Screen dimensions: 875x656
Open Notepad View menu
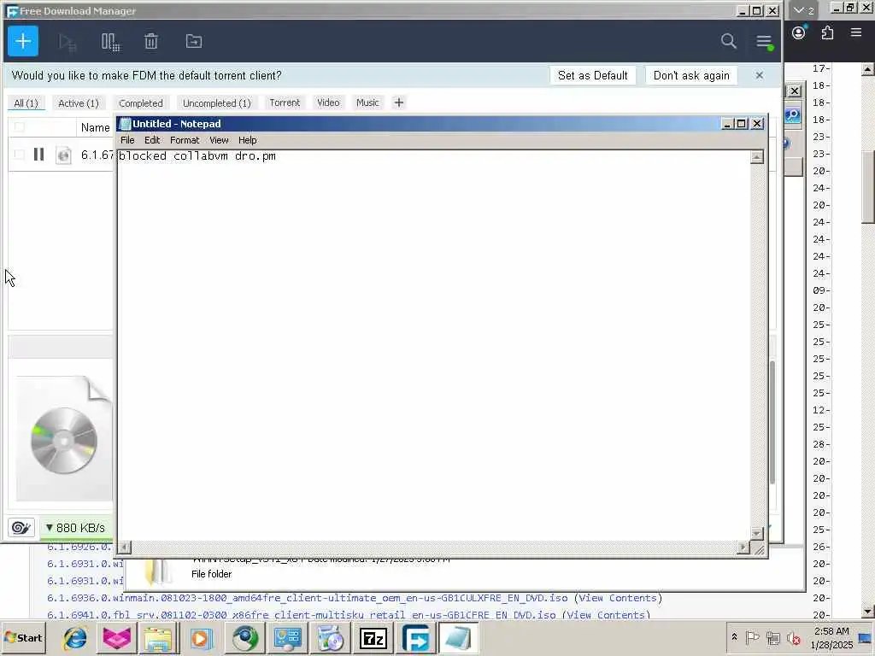[219, 140]
